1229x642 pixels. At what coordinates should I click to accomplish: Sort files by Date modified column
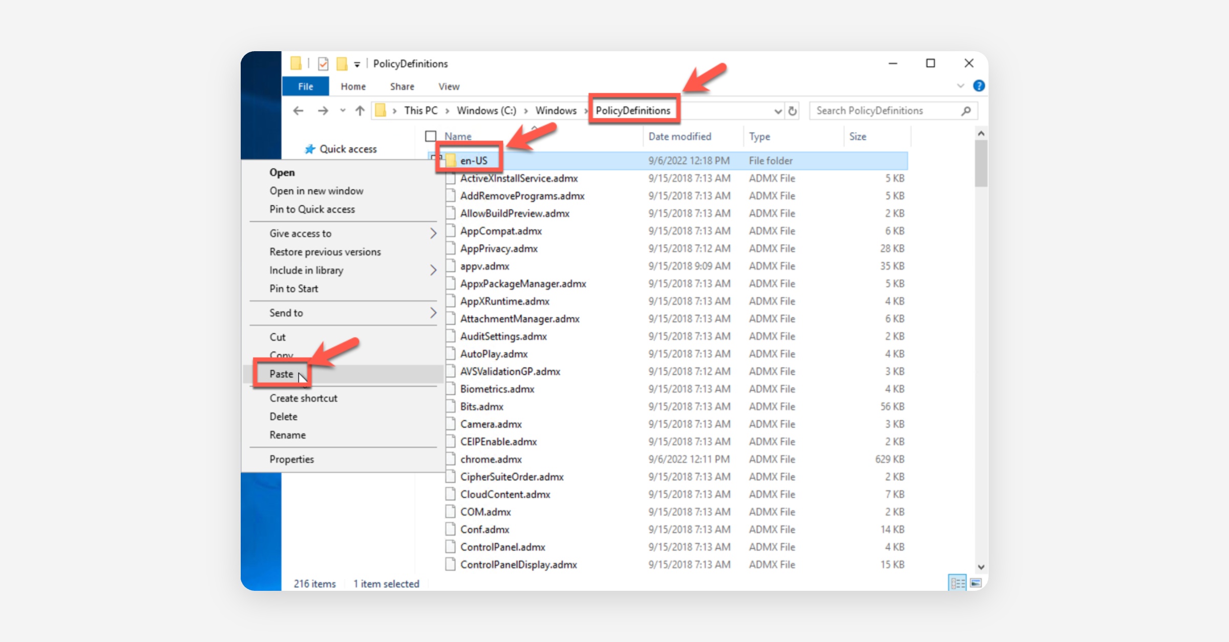click(680, 136)
